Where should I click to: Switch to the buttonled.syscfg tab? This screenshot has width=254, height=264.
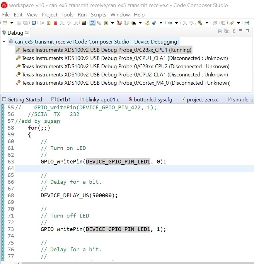pyautogui.click(x=151, y=99)
